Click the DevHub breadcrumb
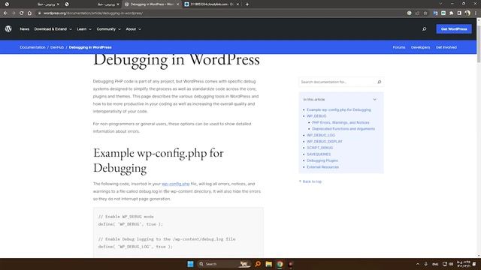Screen dimensions: 481x270 point(57,47)
